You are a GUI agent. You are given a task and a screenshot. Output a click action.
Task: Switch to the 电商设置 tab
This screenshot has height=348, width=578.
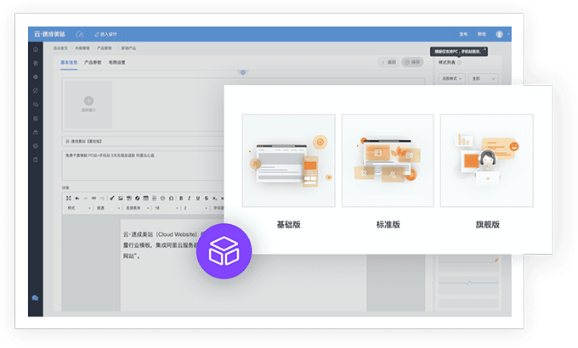click(116, 63)
